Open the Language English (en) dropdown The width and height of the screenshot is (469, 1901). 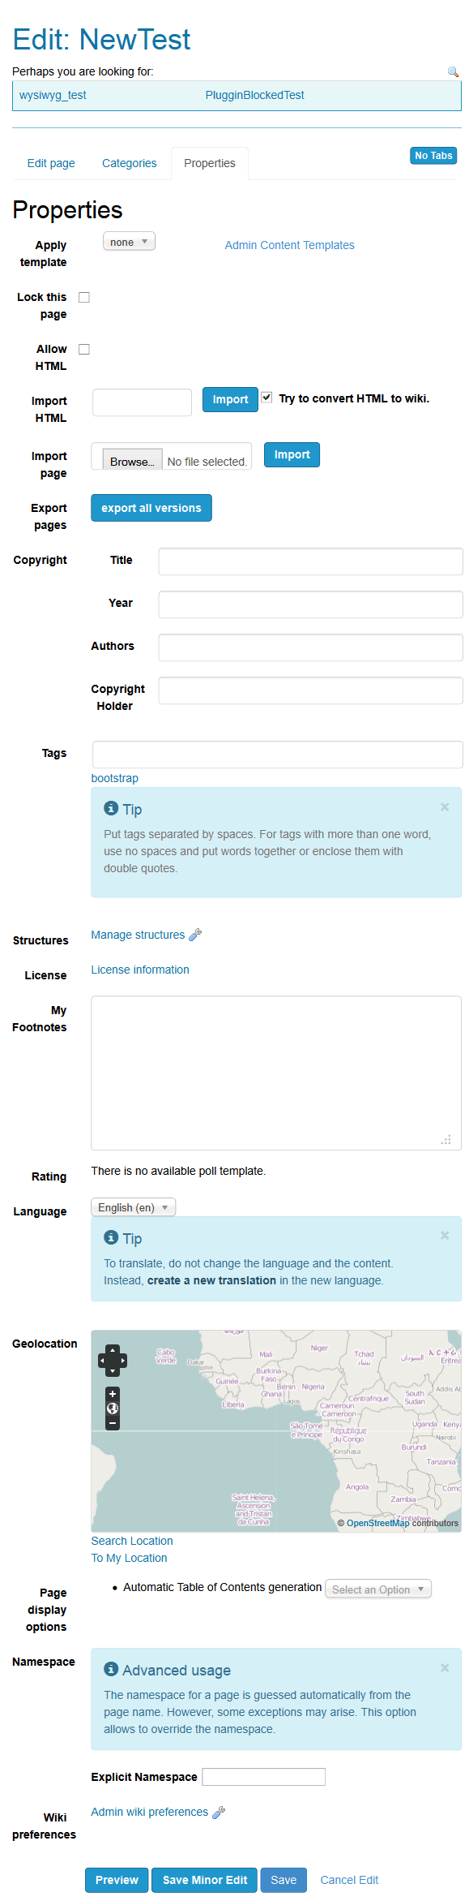(133, 1207)
